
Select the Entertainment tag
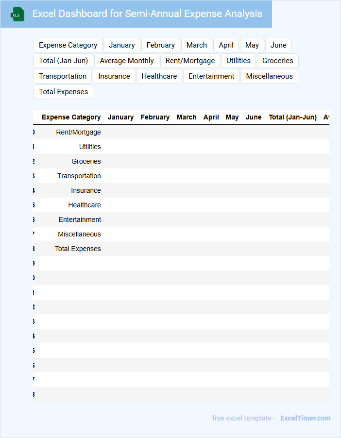(x=211, y=76)
